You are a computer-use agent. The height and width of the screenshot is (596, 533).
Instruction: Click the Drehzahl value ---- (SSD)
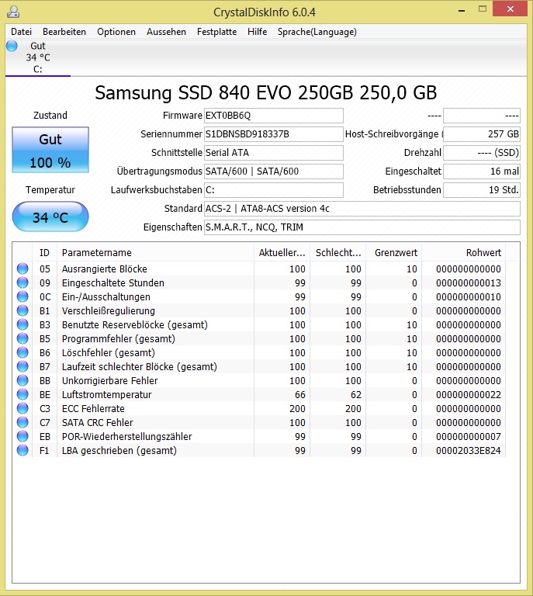[x=482, y=153]
